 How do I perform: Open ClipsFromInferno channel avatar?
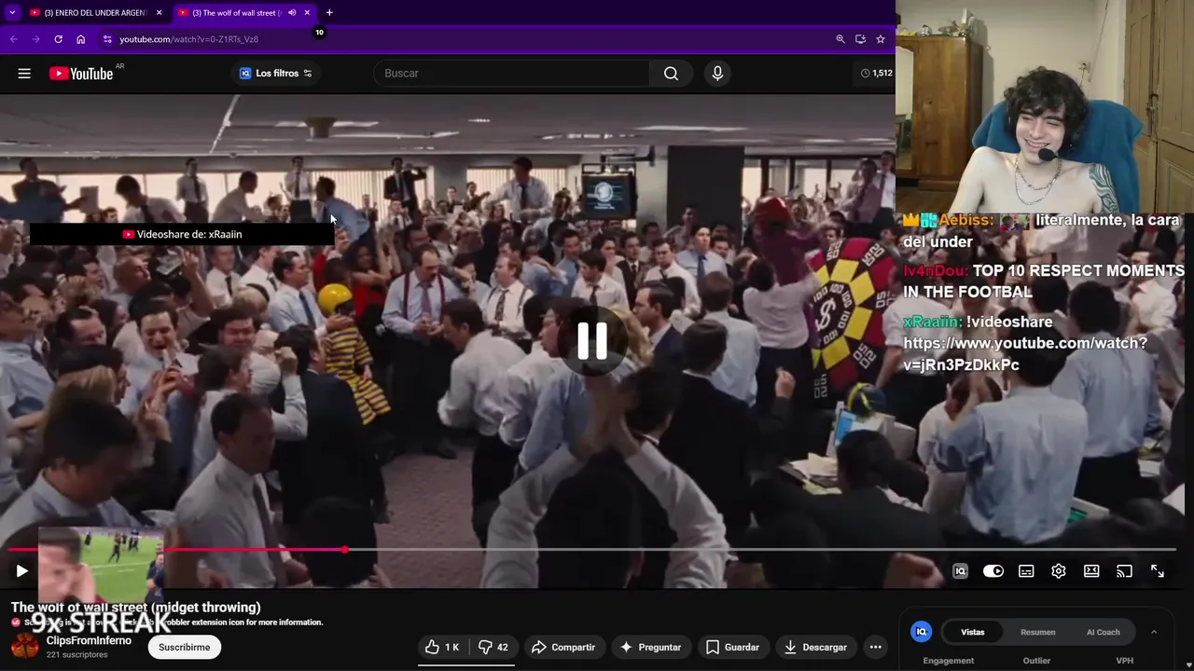click(x=25, y=646)
